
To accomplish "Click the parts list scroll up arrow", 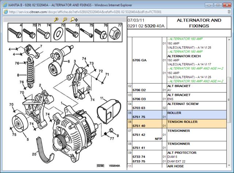I will click(229, 39).
